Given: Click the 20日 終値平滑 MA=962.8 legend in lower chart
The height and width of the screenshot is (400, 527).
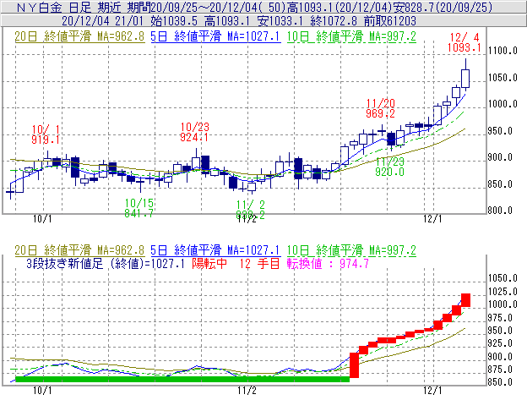Looking at the screenshot, I should 79,250.
